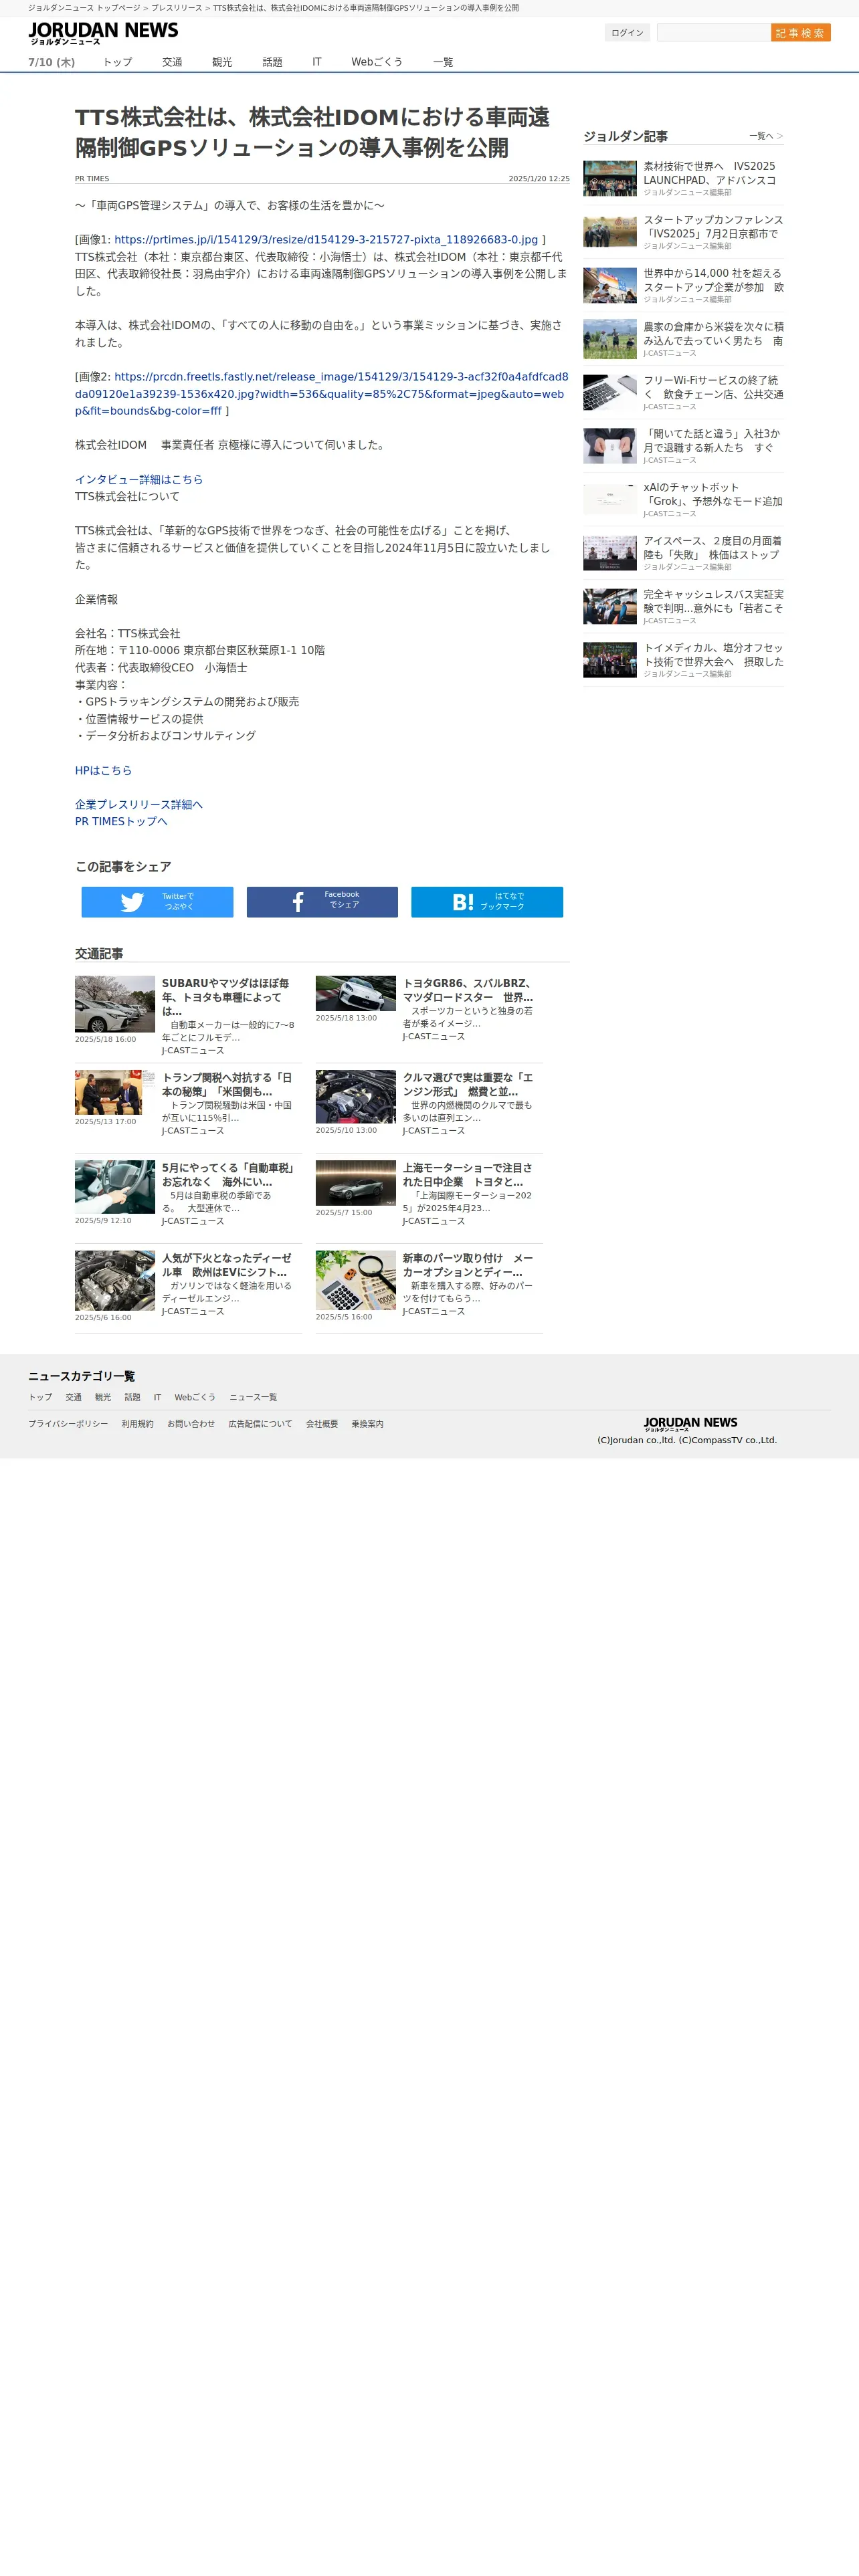Open クルマ選びで実は重要 article headline

click(468, 1084)
